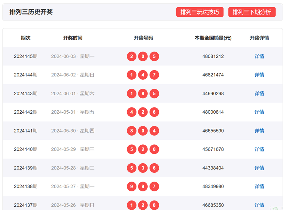The image size is (283, 210).
Task: Select the 排列三历史开奖 page title
Action: (x=31, y=12)
